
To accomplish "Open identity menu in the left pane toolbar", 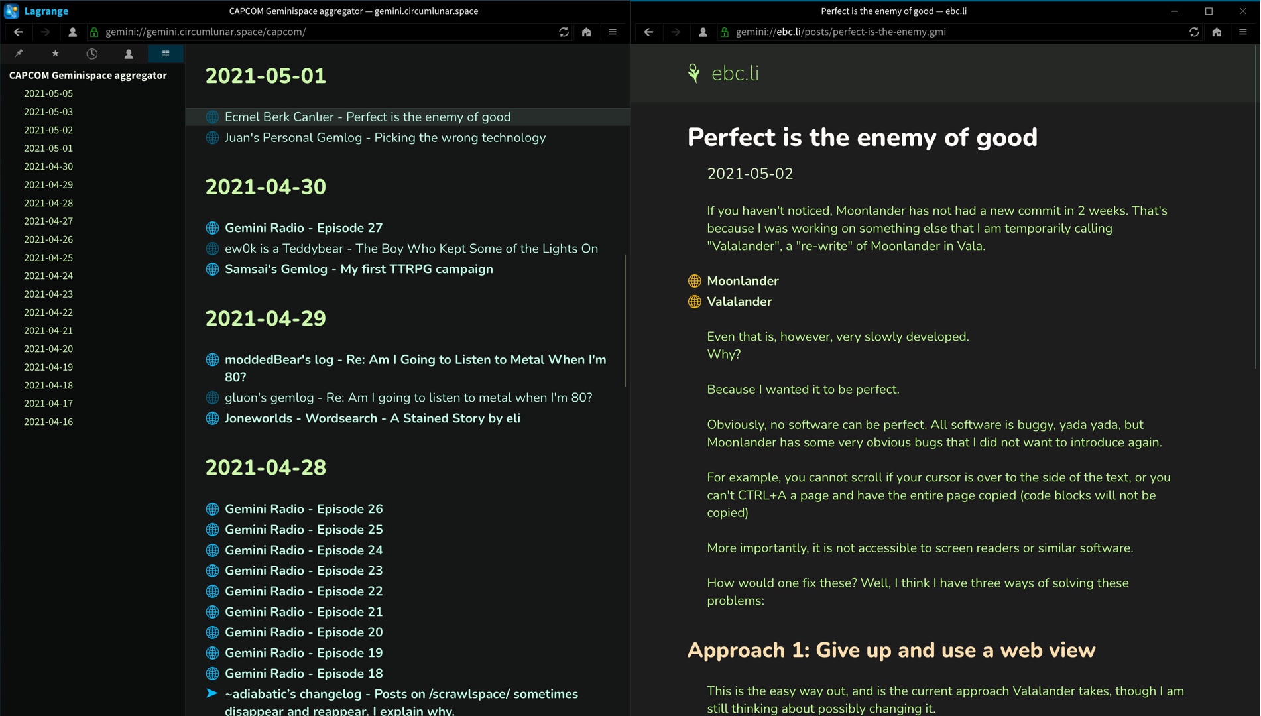I will click(x=72, y=32).
